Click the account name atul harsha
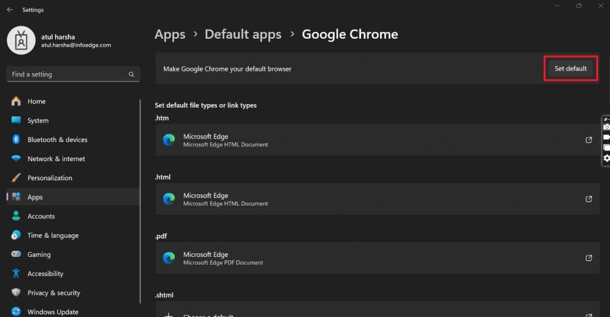The height and width of the screenshot is (317, 610). (x=58, y=37)
